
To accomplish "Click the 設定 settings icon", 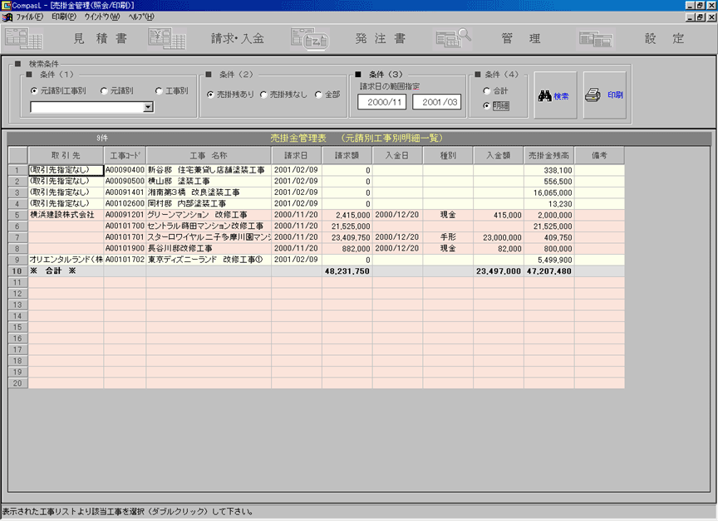I will [596, 38].
